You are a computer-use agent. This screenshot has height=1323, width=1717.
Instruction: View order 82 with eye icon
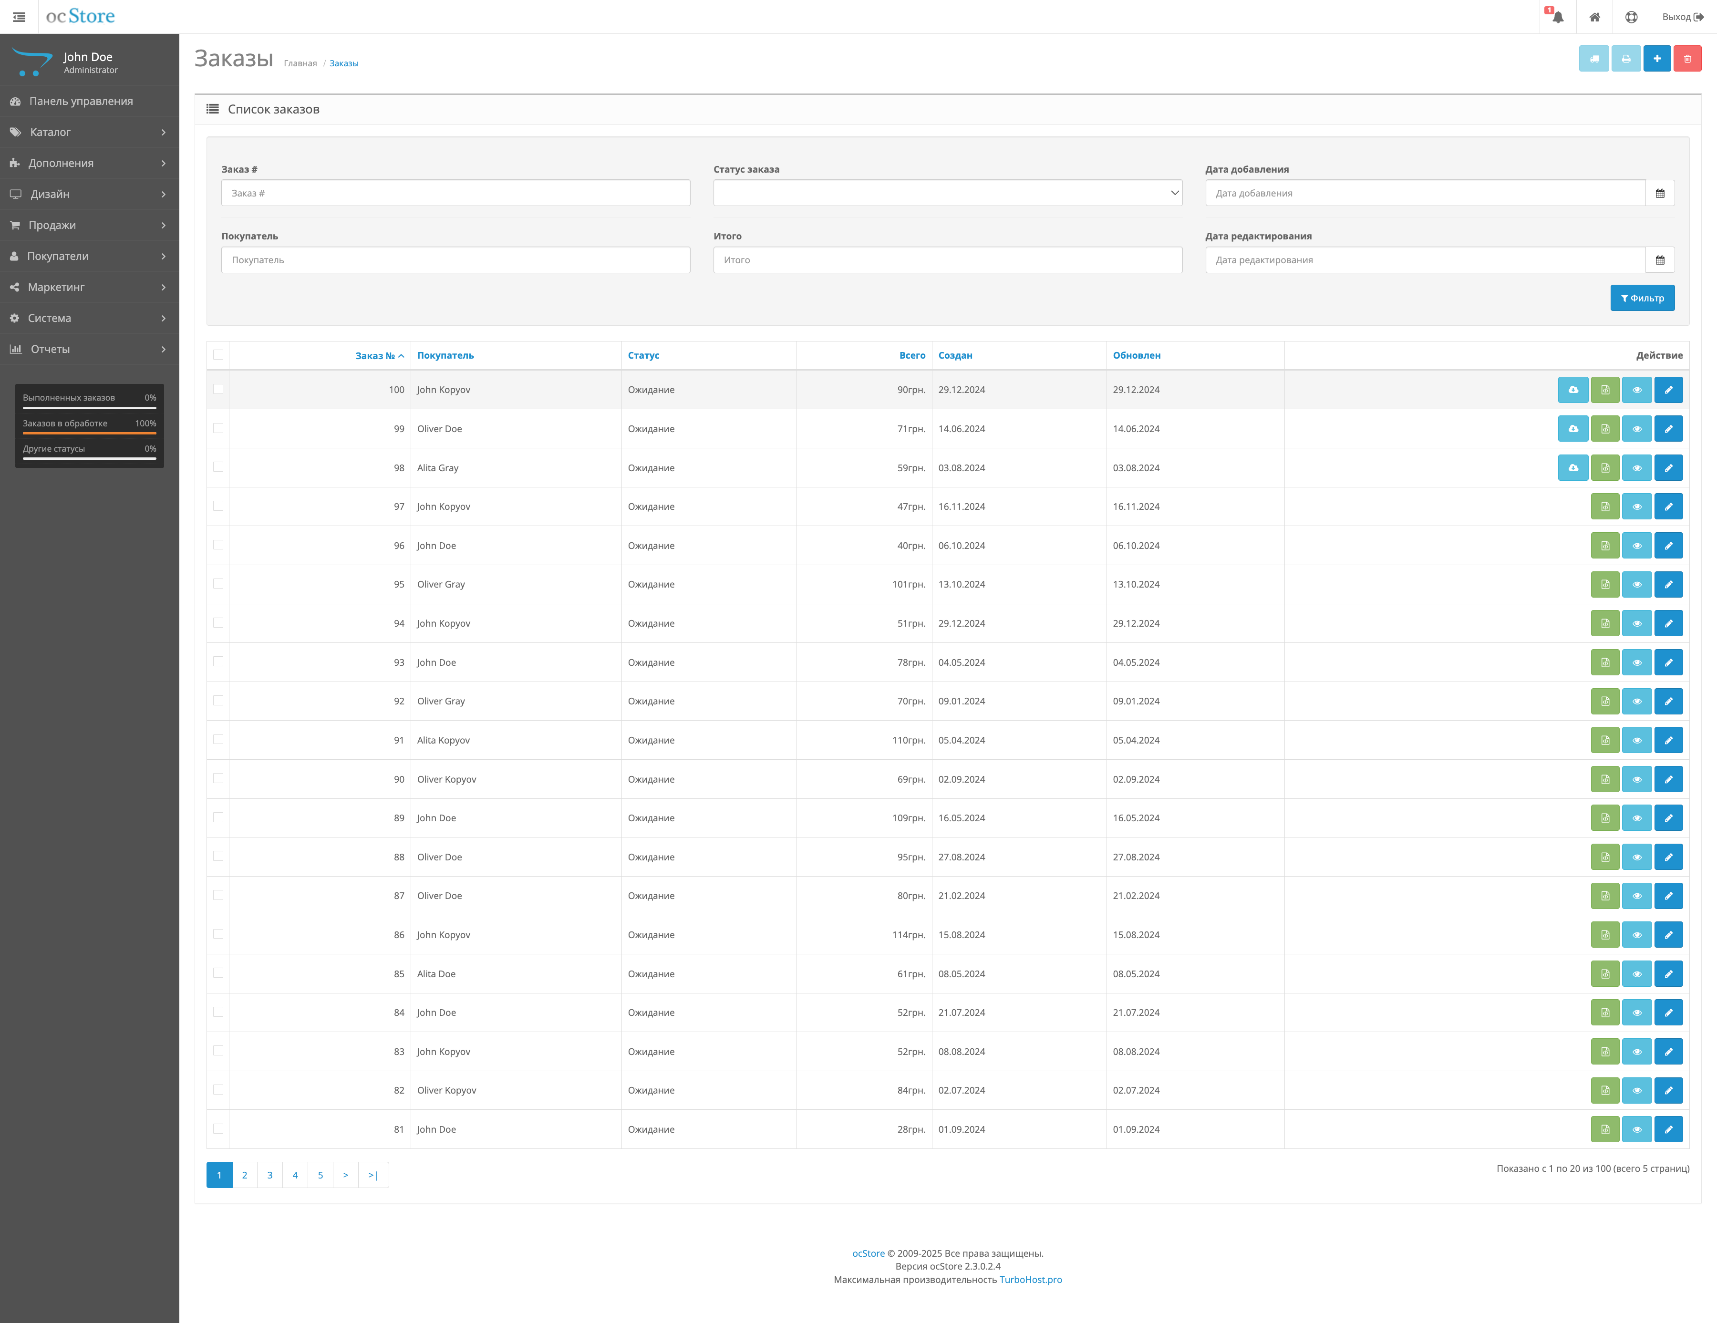pos(1637,1090)
